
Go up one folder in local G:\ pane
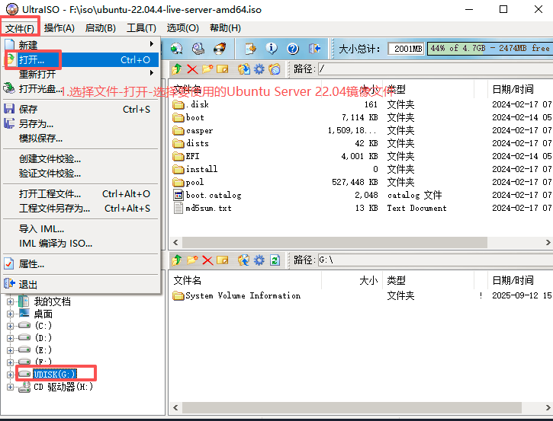pos(177,260)
